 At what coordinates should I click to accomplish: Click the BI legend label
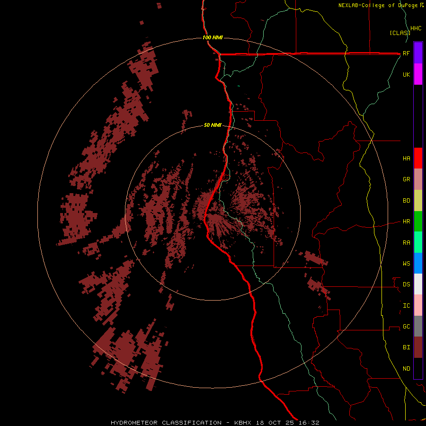(x=407, y=347)
